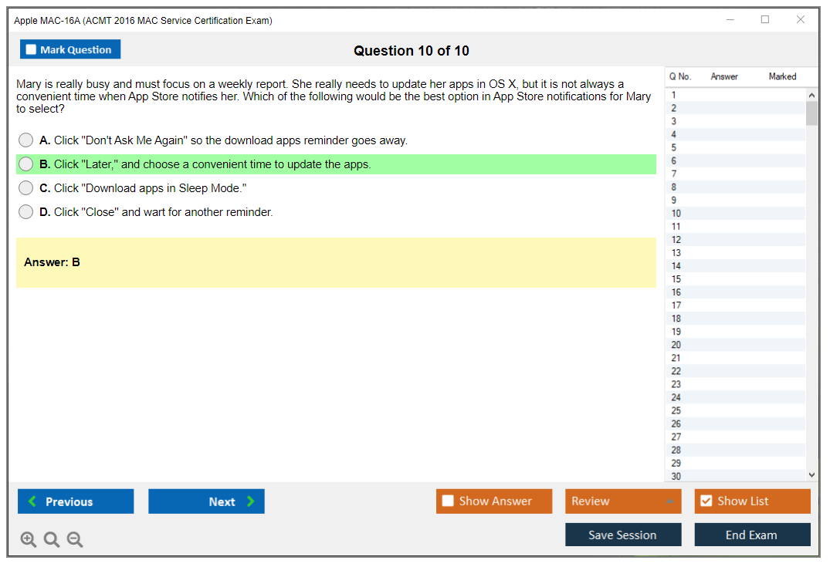The image size is (830, 567).
Task: Enable the Show Answer checkbox
Action: pyautogui.click(x=448, y=501)
